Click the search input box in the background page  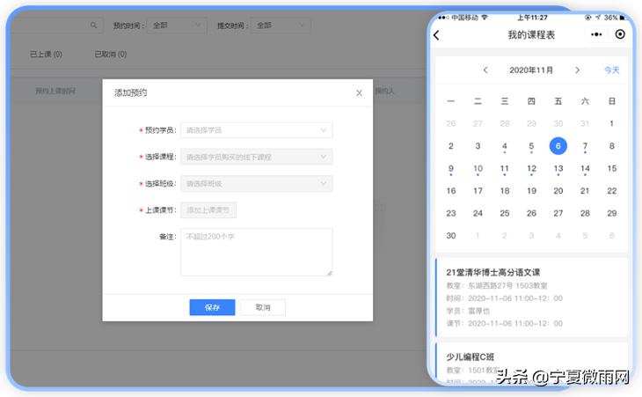[x=56, y=26]
